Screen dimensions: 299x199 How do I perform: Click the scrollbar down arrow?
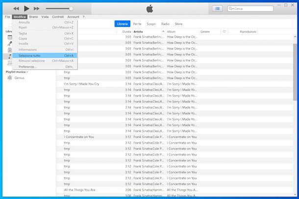[295, 195]
